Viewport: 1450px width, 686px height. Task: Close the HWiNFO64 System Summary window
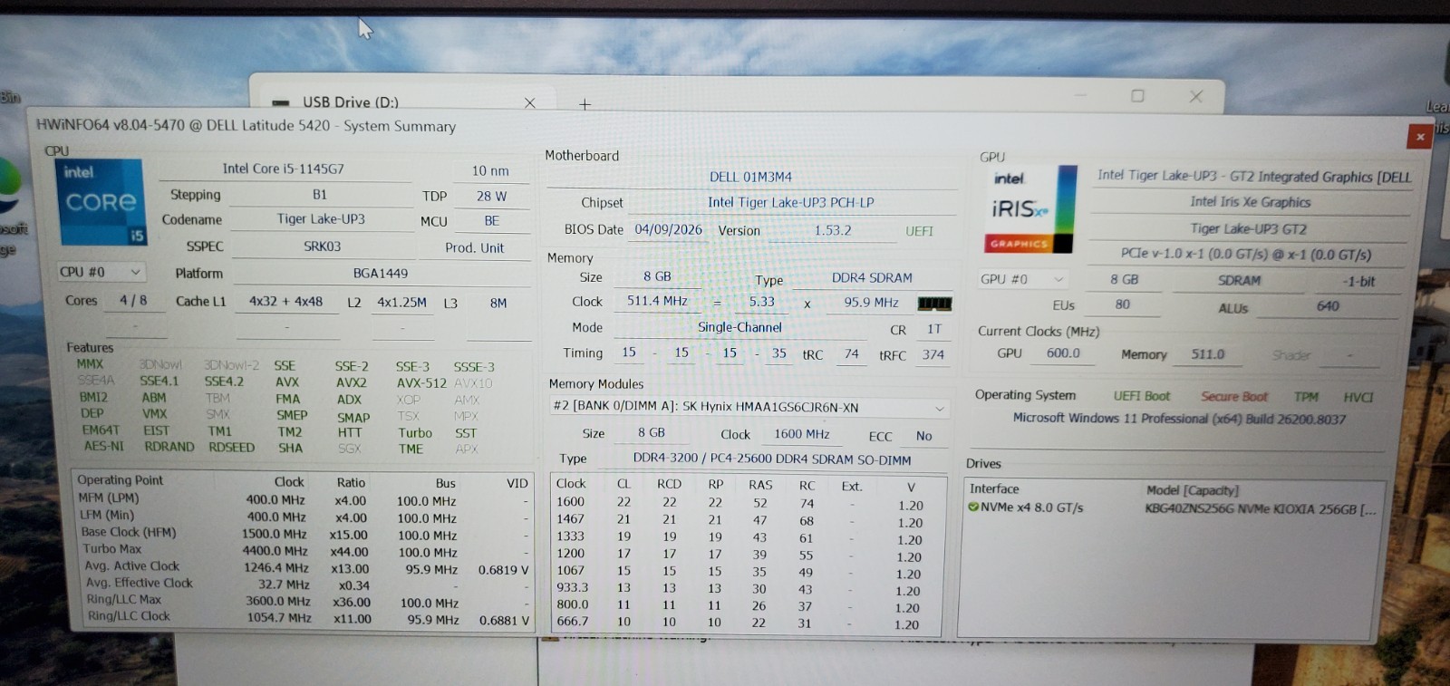coord(1420,137)
